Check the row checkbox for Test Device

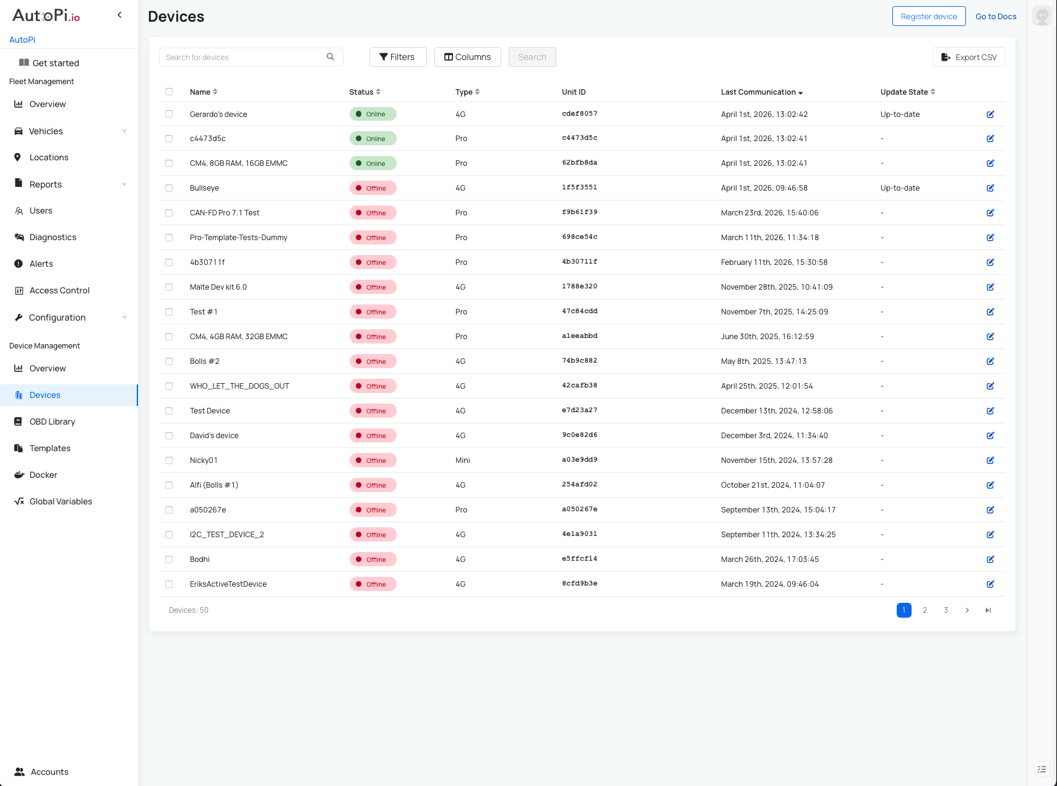coord(170,411)
